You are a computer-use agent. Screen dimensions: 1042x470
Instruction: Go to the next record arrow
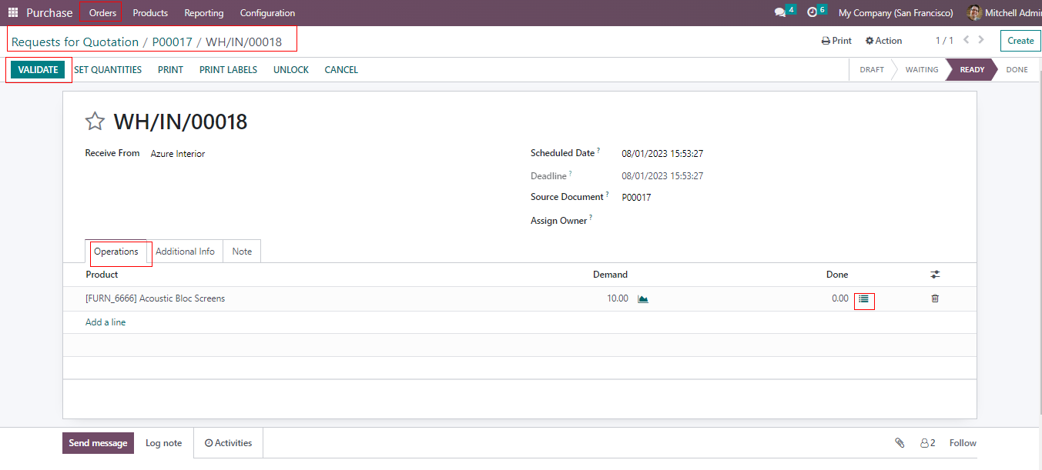tap(981, 40)
